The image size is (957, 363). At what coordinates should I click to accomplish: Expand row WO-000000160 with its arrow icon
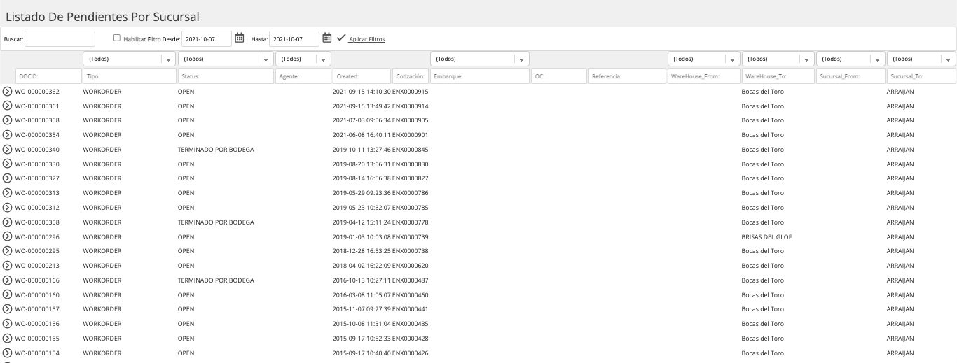[7, 295]
